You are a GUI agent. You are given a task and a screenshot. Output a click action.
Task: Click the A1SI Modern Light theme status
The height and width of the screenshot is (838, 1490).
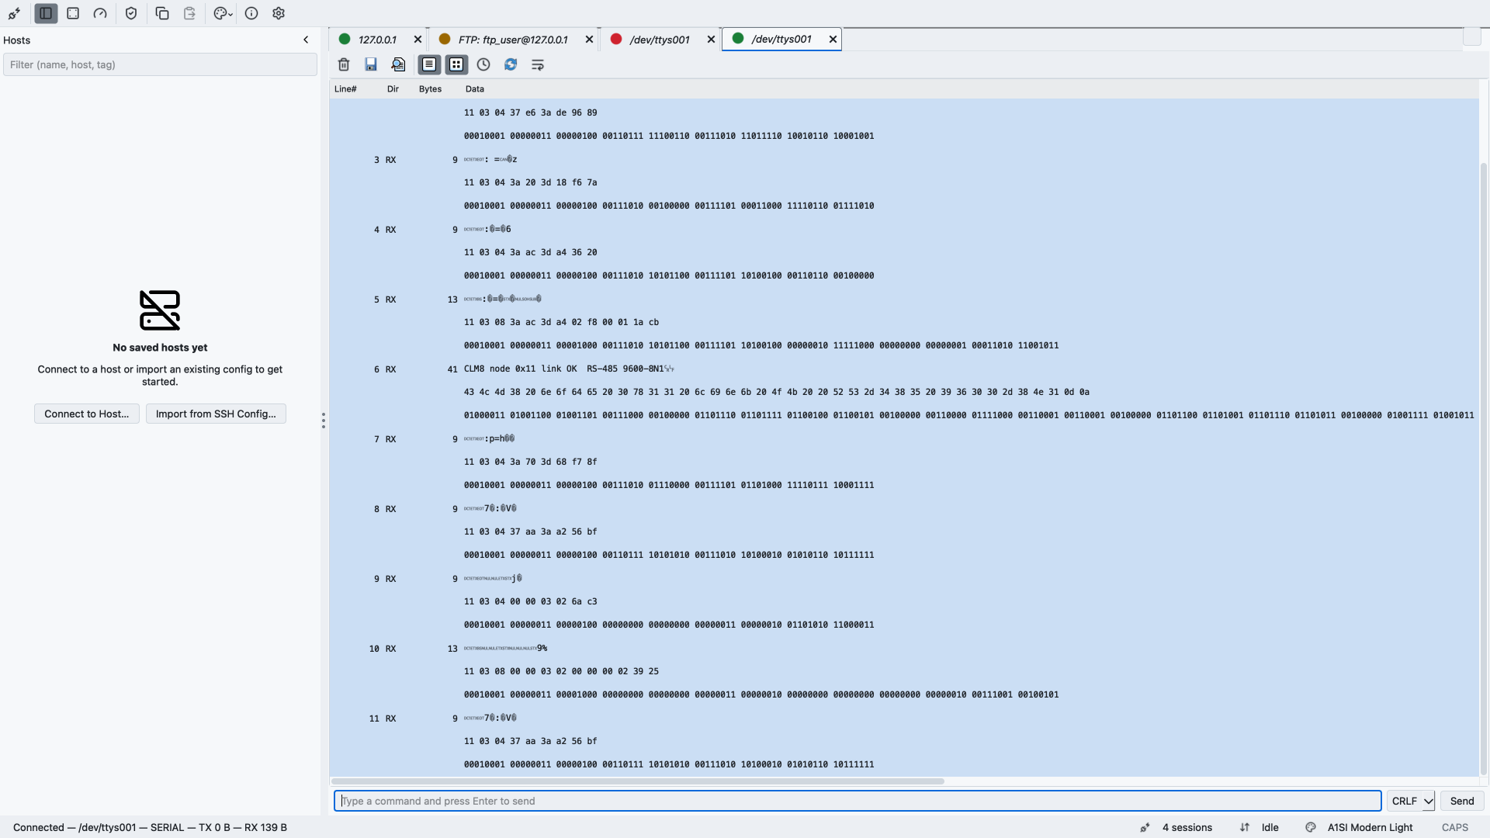coord(1370,827)
